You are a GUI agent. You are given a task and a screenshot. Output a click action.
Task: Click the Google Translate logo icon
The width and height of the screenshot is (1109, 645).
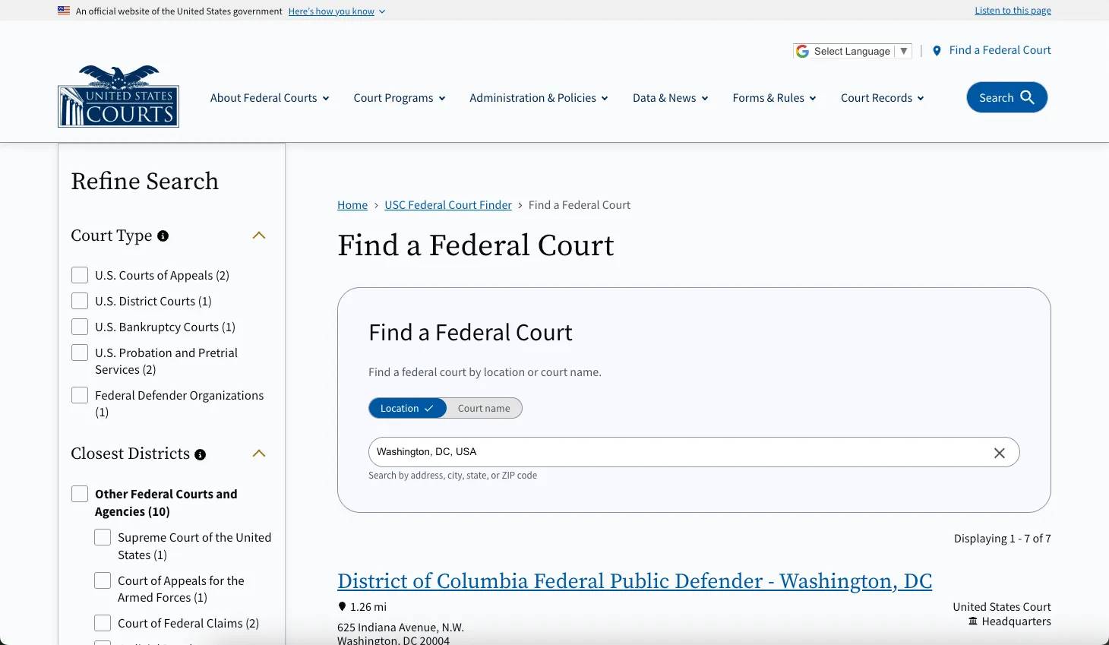tap(802, 50)
